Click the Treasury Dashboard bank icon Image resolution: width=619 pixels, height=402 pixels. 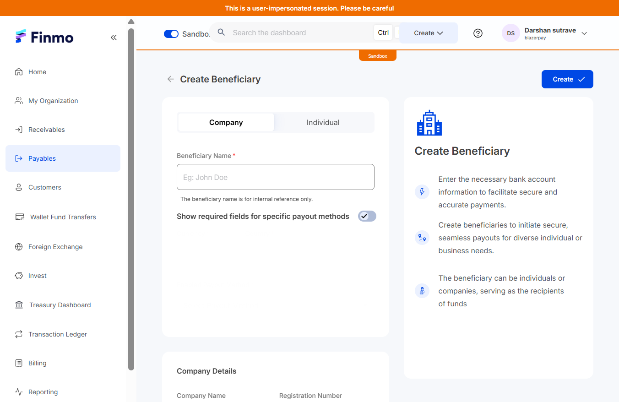pyautogui.click(x=19, y=305)
